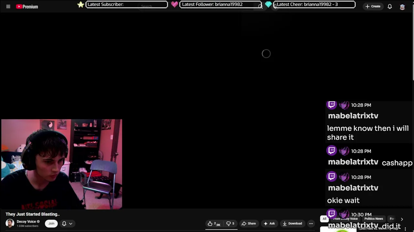Open options on the recommended video
This screenshot has width=414, height=232.
coord(405,229)
